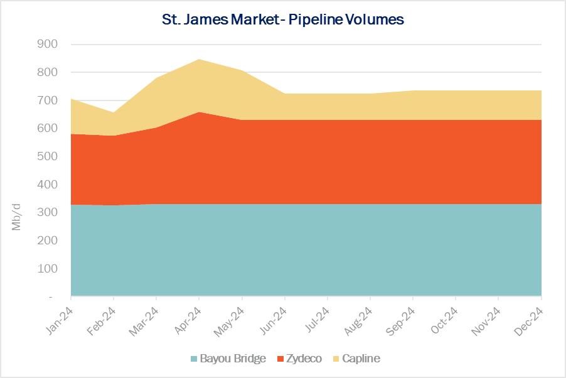The width and height of the screenshot is (566, 378).
Task: Click the Sep-24 x-axis label
Action: coord(400,321)
